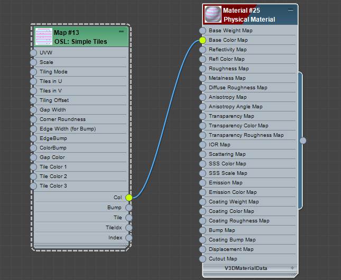
Task: Click the Coating Bump Map socket
Action: pyautogui.click(x=202, y=240)
